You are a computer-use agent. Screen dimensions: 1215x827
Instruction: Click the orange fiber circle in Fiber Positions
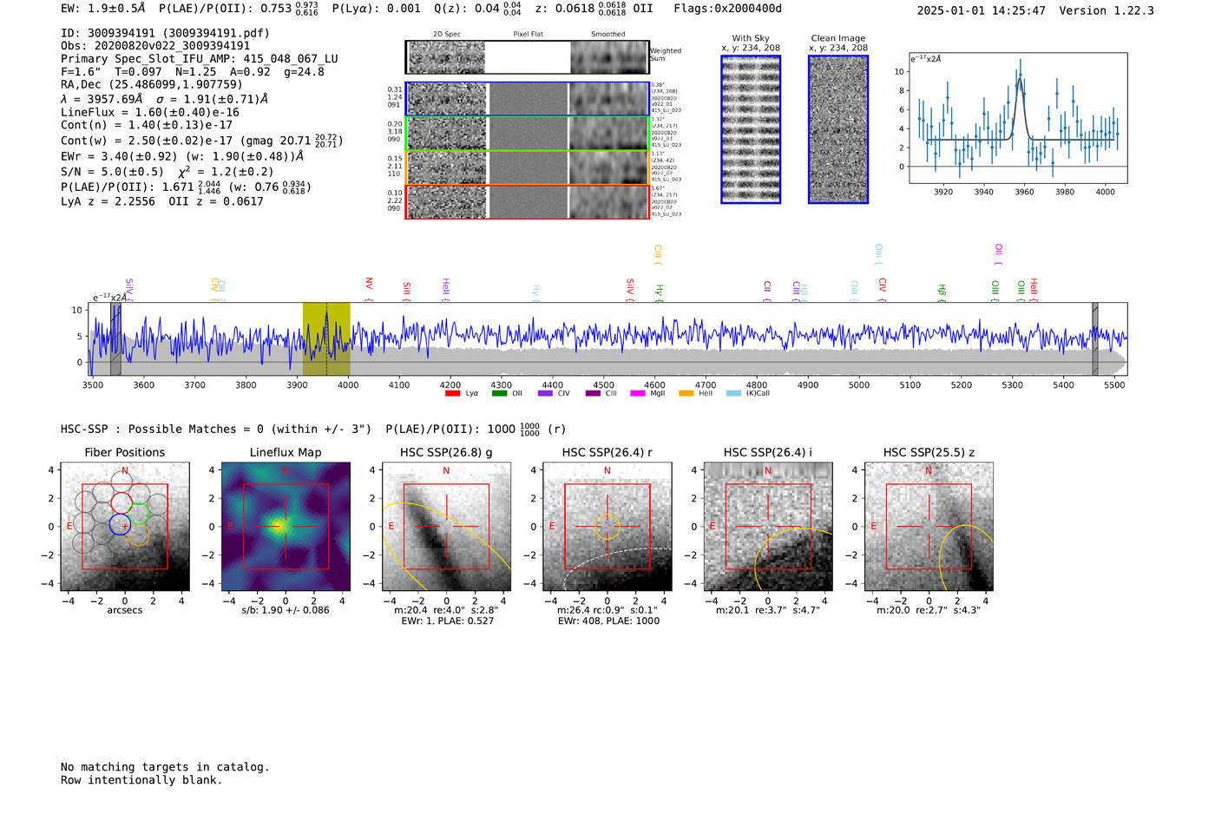coord(138,534)
